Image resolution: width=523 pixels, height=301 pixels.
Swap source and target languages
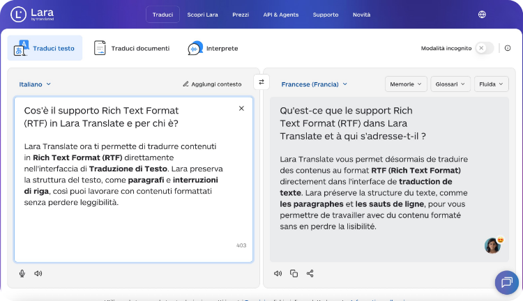tap(261, 82)
